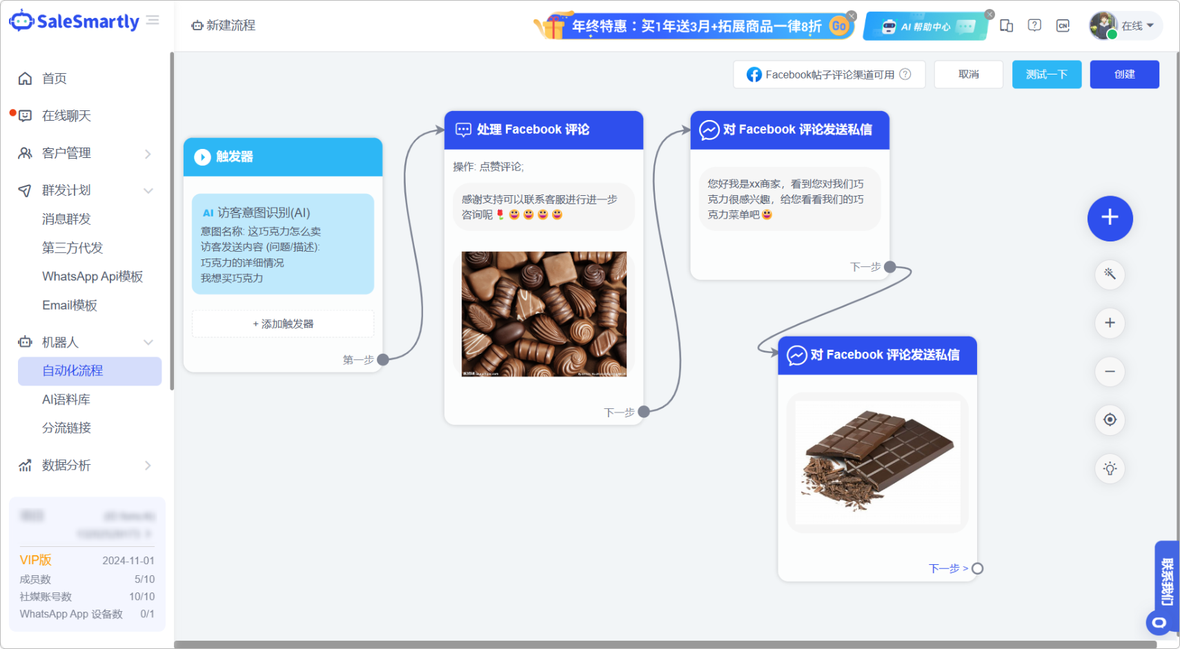
Task: Zoom out the canvas with minus icon
Action: point(1110,372)
